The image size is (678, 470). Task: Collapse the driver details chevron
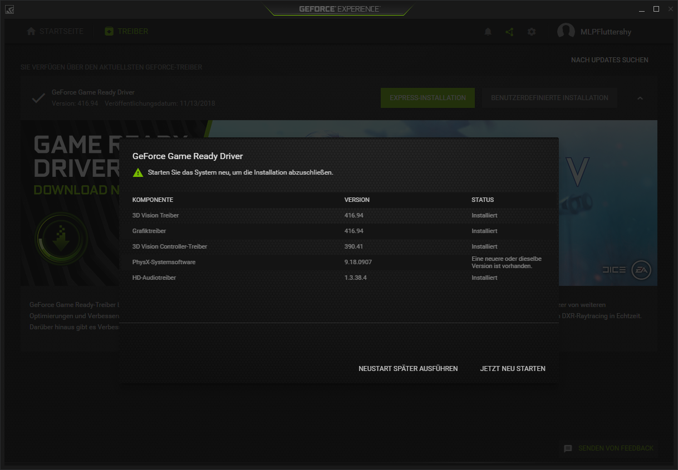[640, 98]
